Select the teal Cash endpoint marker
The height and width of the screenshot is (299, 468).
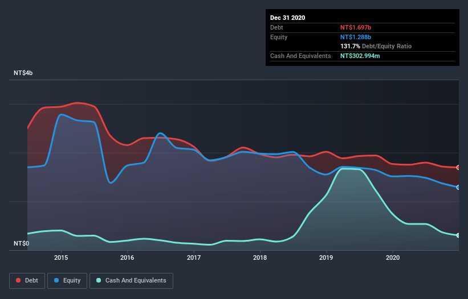coord(458,235)
